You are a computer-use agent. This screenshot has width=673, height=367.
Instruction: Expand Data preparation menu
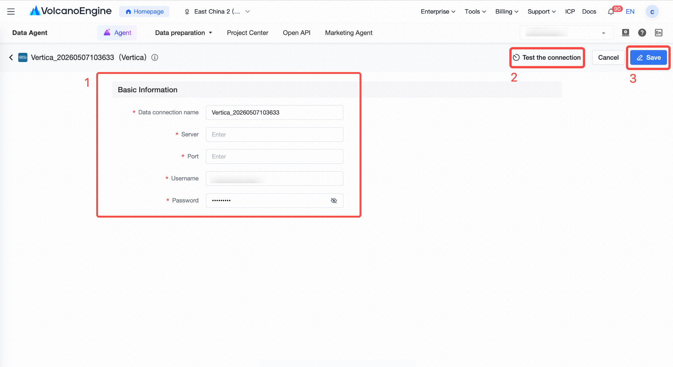[183, 33]
